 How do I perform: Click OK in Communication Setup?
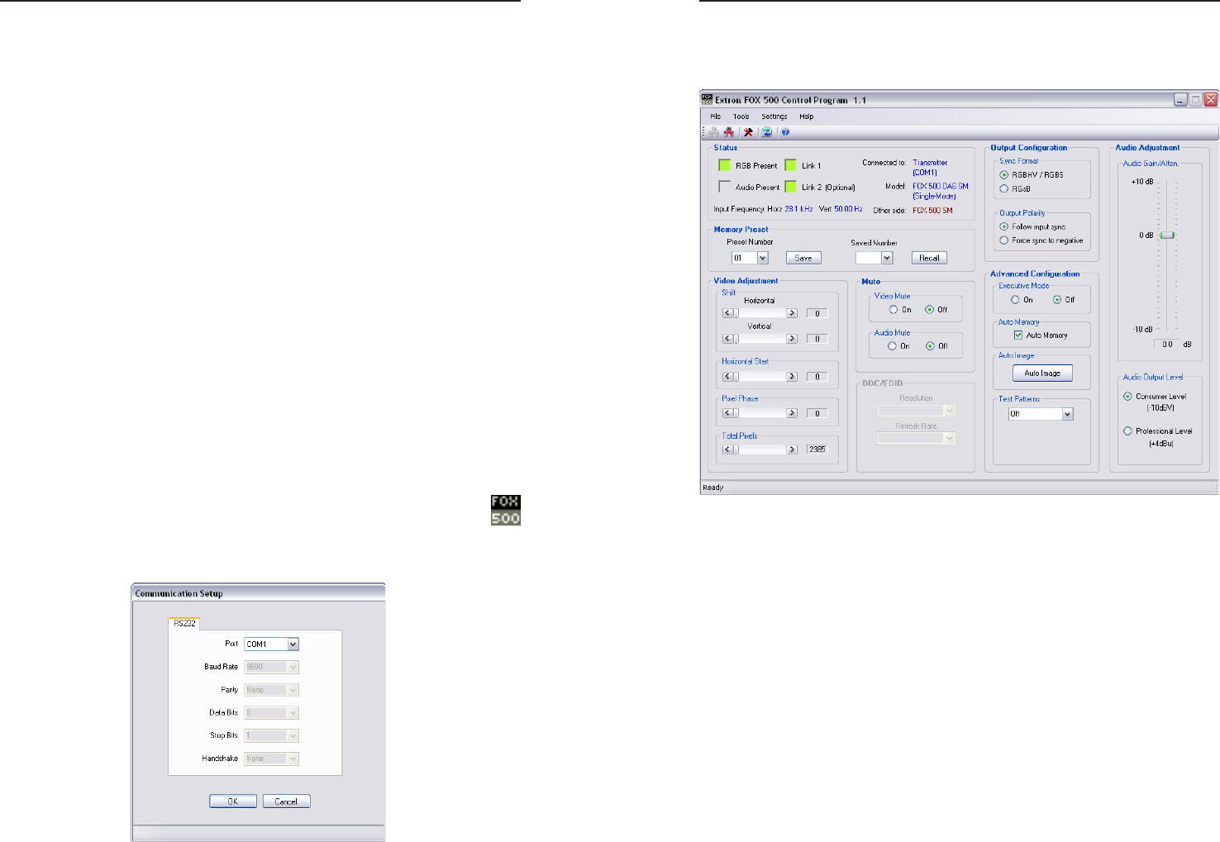point(233,802)
